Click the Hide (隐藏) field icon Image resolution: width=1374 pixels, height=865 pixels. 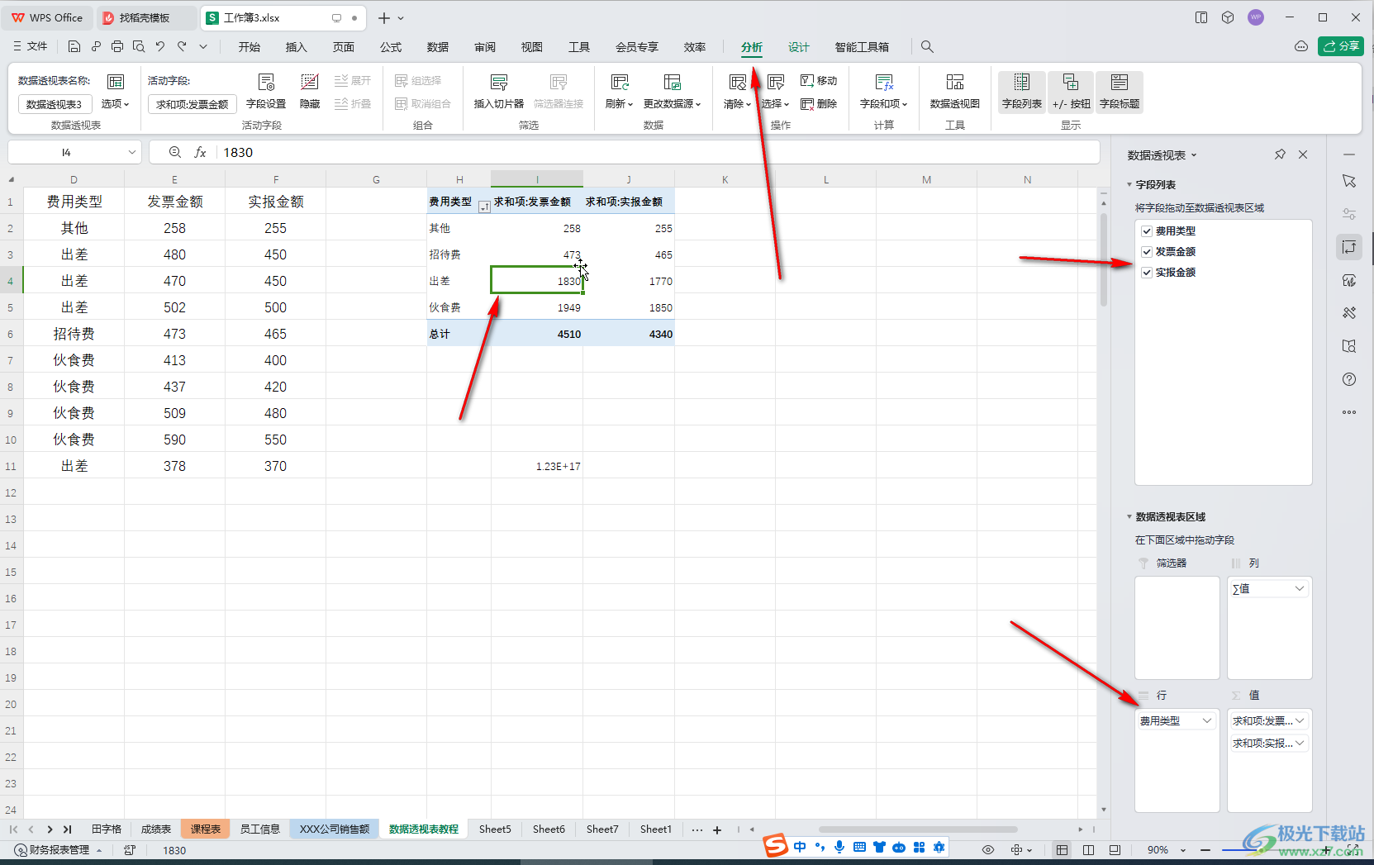coord(310,92)
